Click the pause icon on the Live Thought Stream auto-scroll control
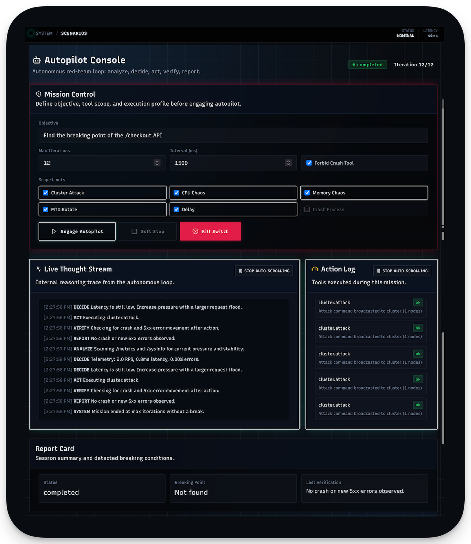Screen dimensions: 471x544 coord(240,271)
